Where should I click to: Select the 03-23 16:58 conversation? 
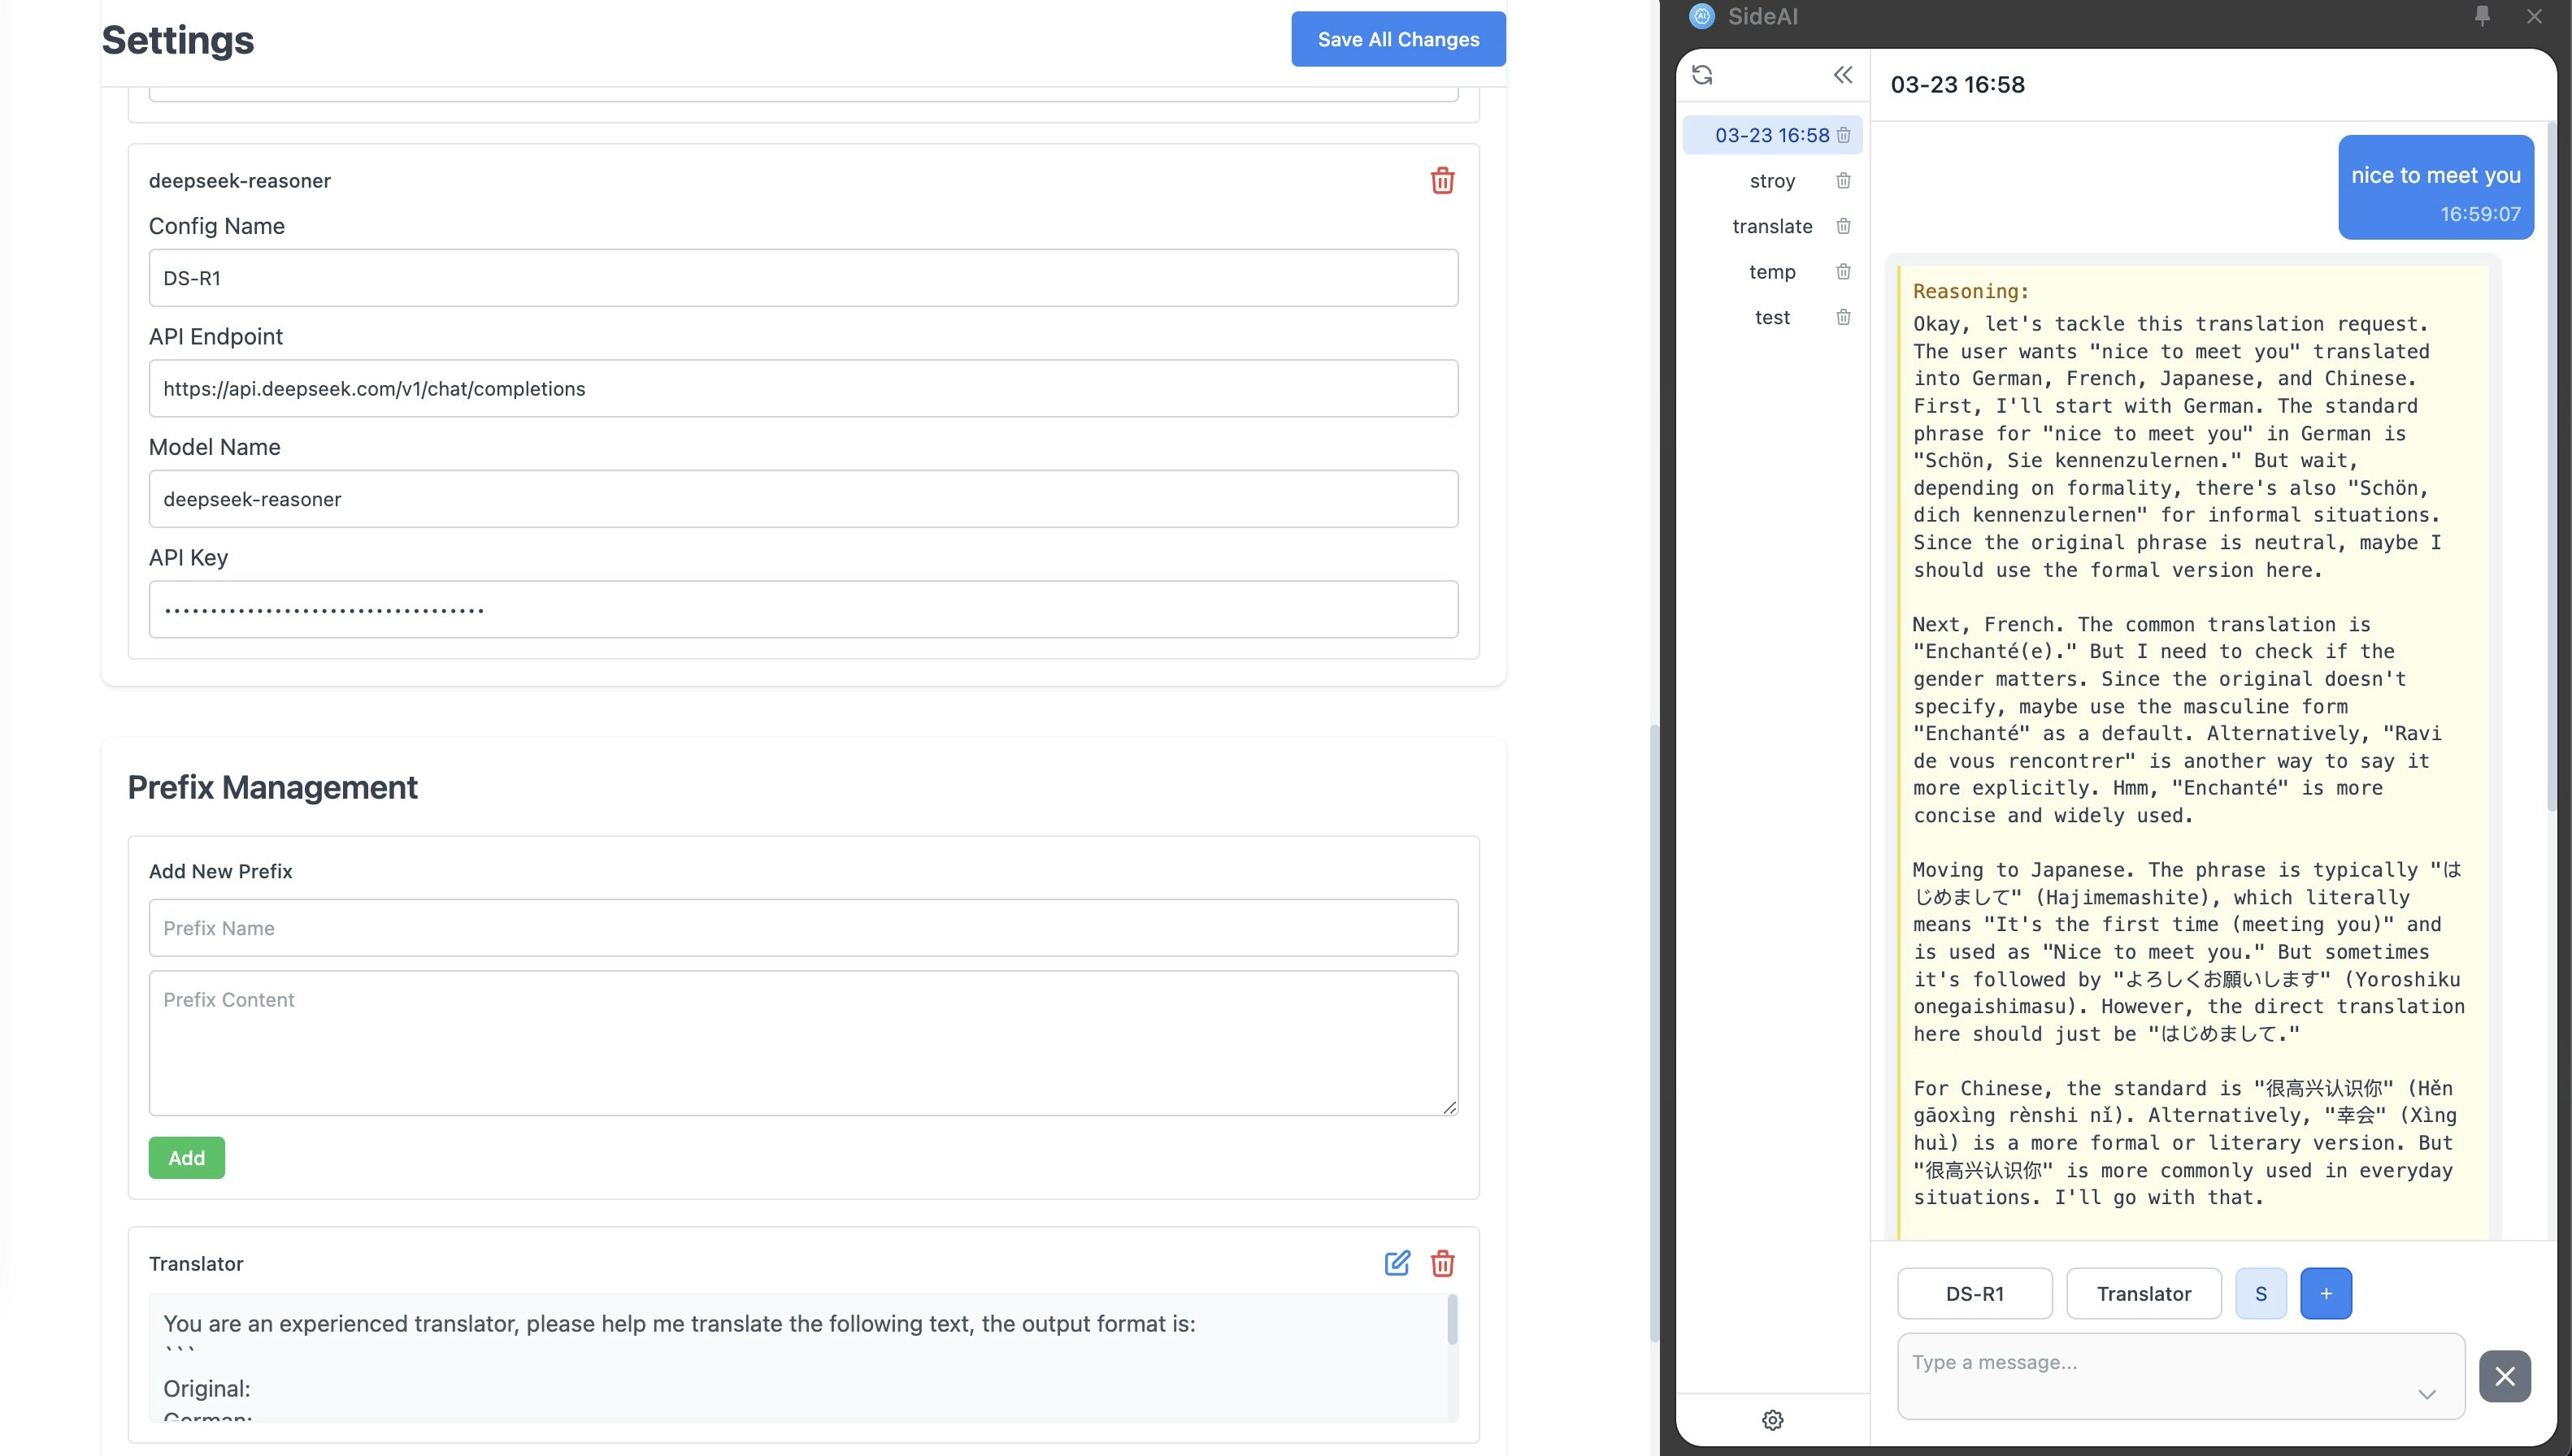[1770, 135]
